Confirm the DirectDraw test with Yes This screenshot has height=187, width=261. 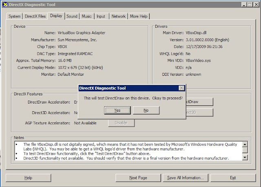click(117, 110)
